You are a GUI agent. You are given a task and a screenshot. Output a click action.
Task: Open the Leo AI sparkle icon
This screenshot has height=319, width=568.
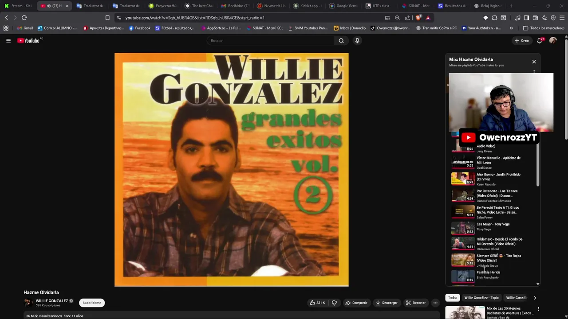[544, 18]
